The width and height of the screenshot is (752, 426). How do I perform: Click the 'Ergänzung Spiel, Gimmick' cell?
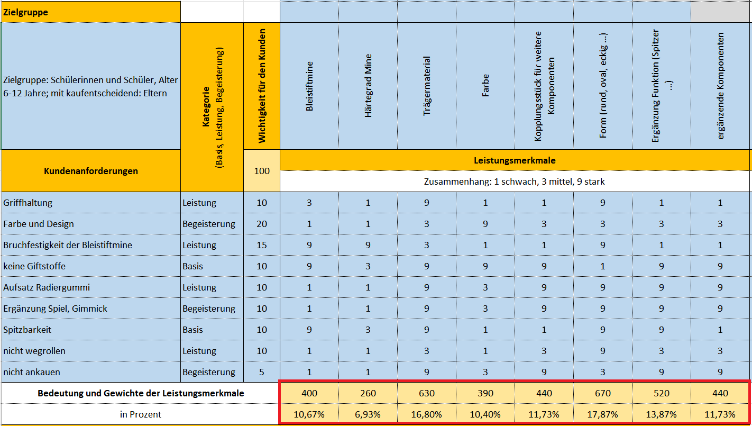[90, 309]
